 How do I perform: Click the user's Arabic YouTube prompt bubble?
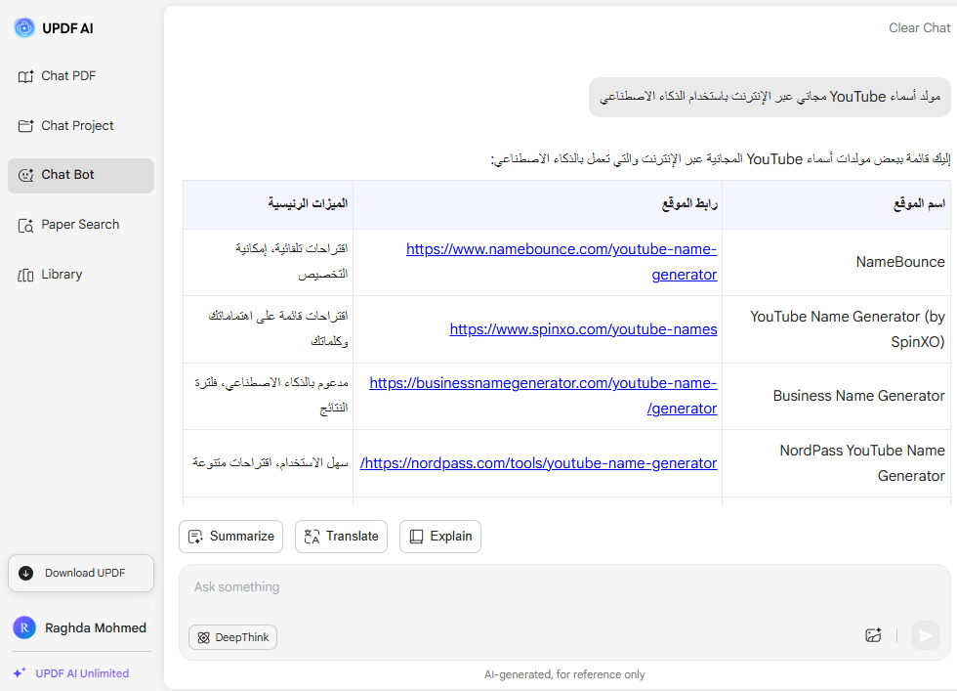click(x=770, y=97)
